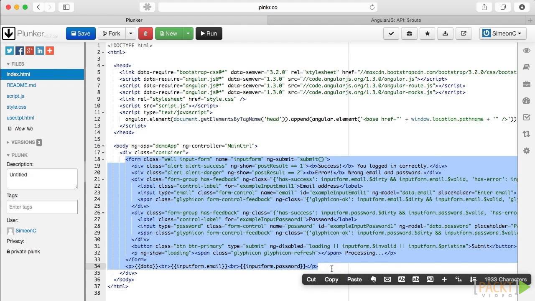The height and width of the screenshot is (301, 535).
Task: Share on Facebook icon
Action: point(20,51)
